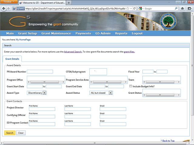Open the Advanced Search link

[73, 52]
